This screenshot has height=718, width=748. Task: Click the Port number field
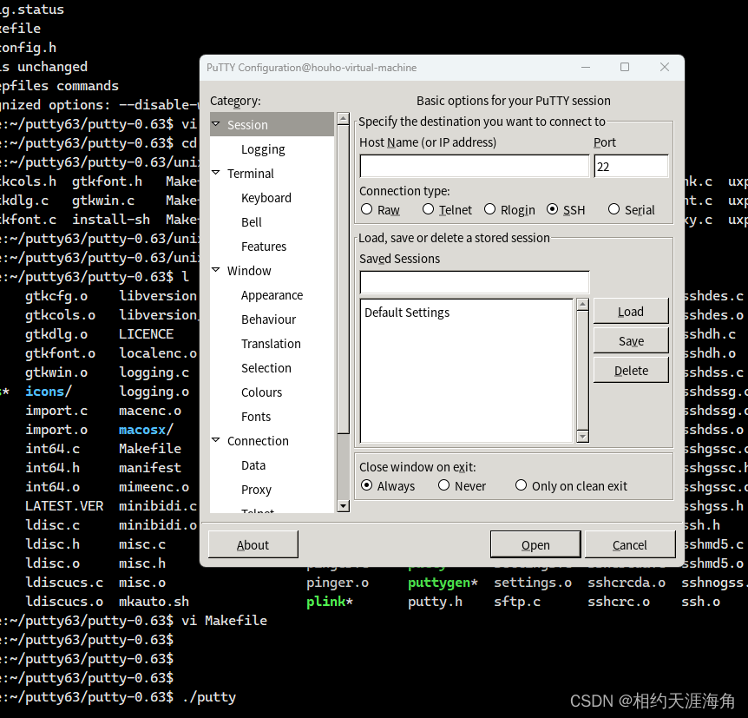pos(631,166)
